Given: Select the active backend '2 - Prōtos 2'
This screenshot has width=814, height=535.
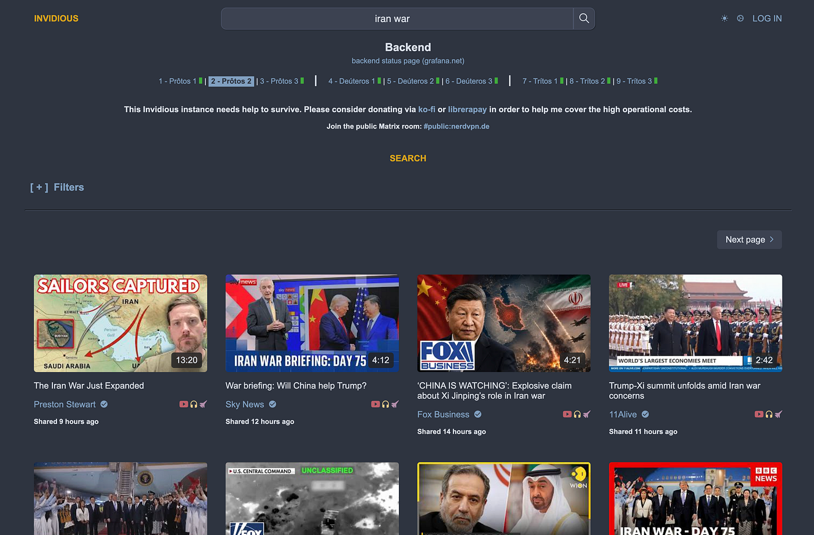Looking at the screenshot, I should click(x=231, y=81).
